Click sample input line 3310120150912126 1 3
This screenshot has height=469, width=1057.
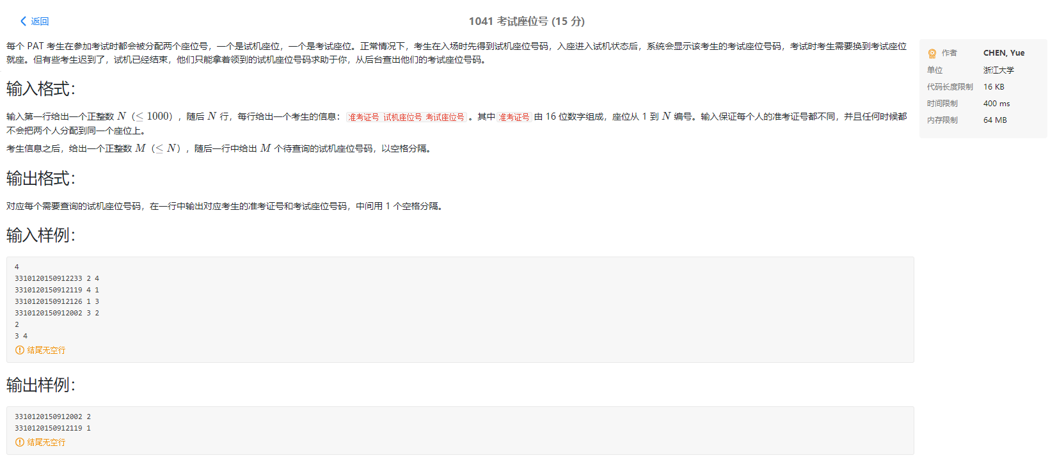(x=57, y=301)
